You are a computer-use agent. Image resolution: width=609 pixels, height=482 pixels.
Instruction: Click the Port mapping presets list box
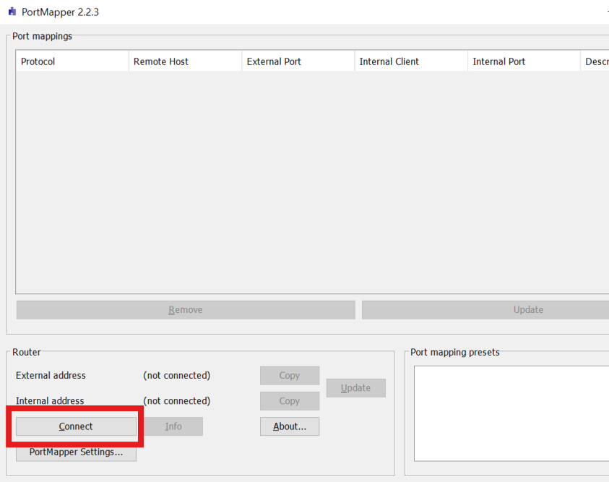(511, 413)
